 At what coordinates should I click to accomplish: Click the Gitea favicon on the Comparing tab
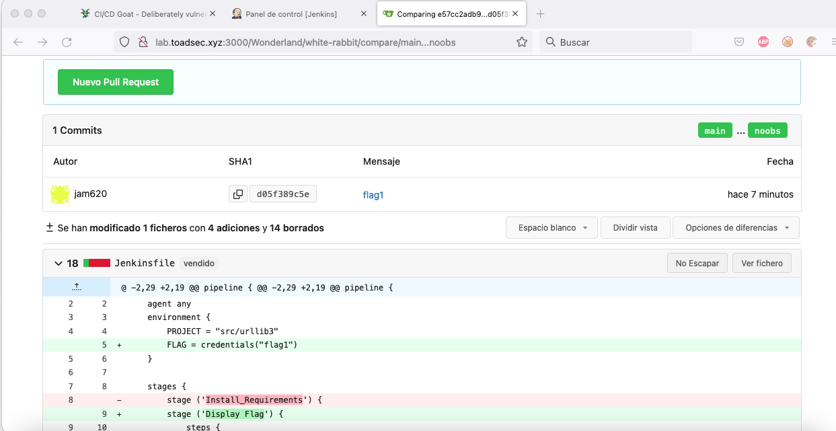point(388,13)
